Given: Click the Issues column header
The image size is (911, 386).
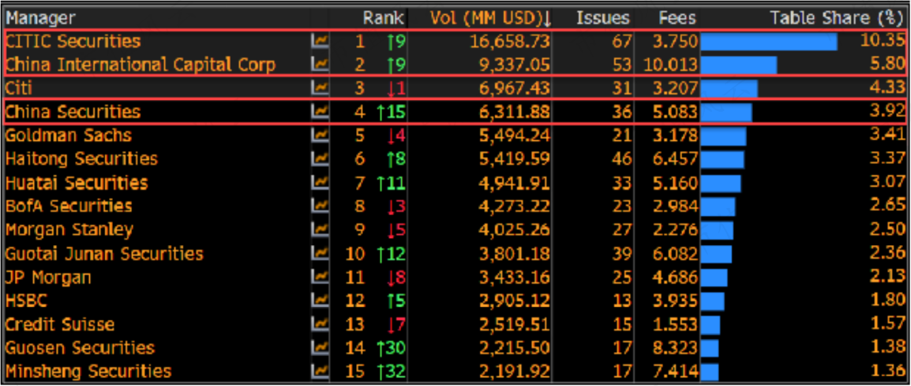Looking at the screenshot, I should (x=603, y=18).
